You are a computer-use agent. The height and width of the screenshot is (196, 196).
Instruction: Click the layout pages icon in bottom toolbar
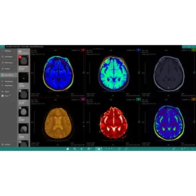tap(68, 149)
